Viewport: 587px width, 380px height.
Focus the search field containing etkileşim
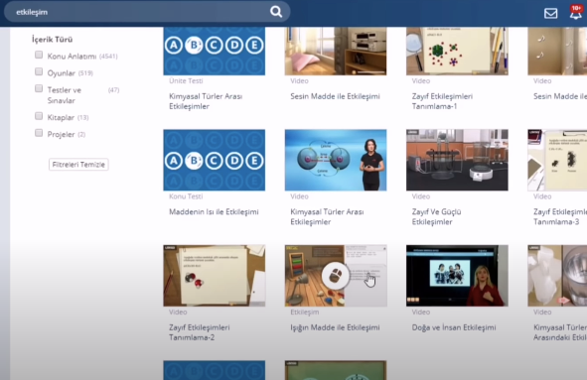click(x=147, y=12)
